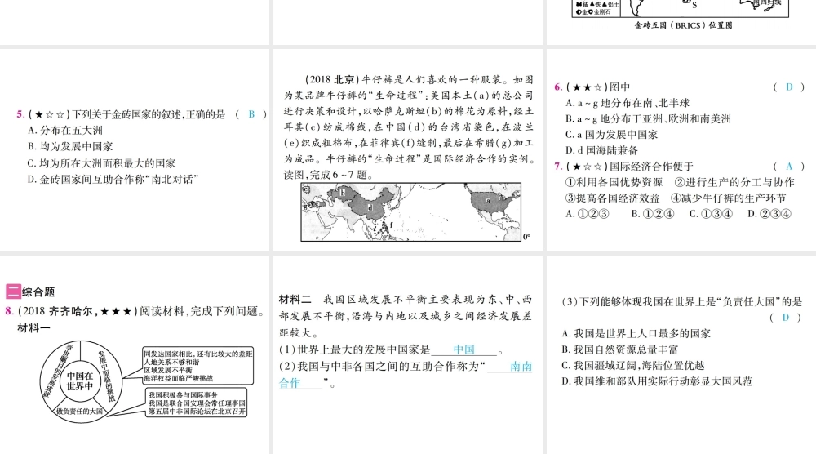Select choice 'D. ②③④' in question 7

[769, 214]
